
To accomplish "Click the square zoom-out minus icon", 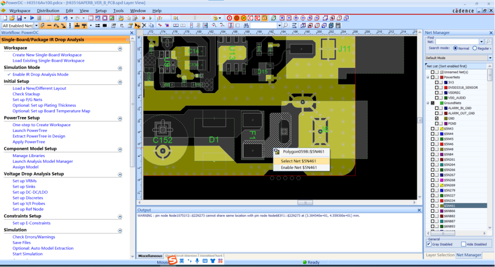I will (x=289, y=18).
